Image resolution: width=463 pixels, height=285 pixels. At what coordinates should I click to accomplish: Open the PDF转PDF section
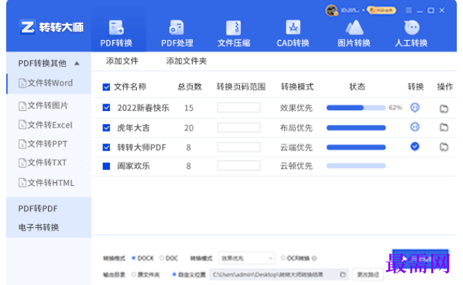coord(38,208)
